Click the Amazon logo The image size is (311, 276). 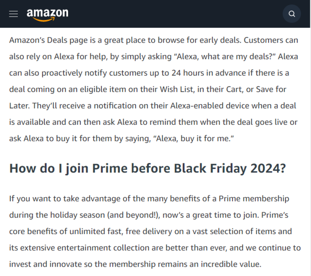[47, 14]
